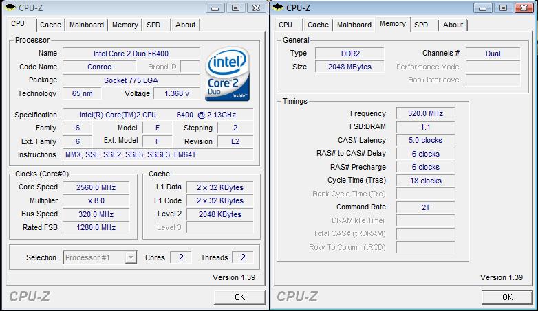Minimize the right CPU-Z window

click(483, 8)
